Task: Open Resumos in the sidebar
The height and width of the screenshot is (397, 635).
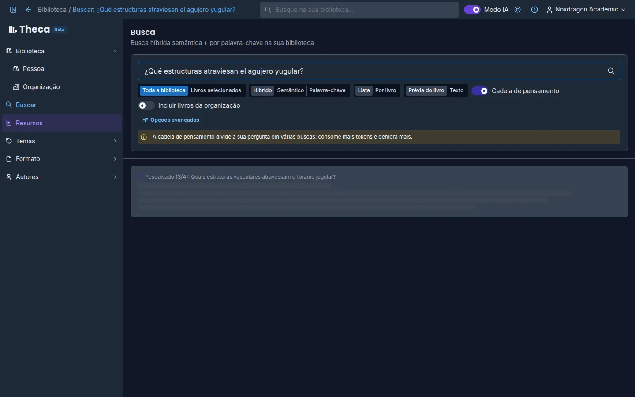Action: [x=62, y=123]
